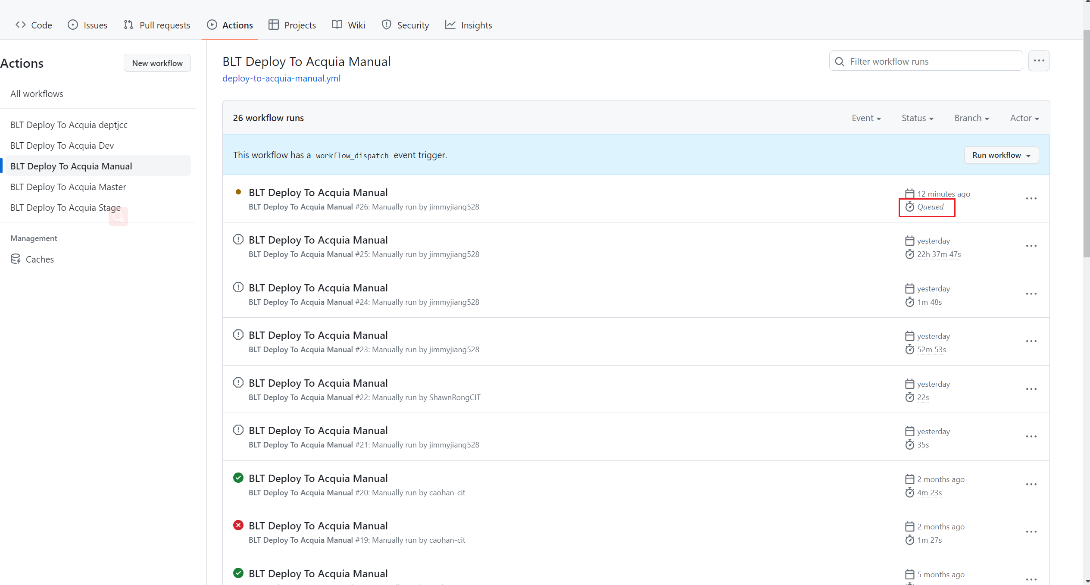Select BLT Deploy To Acquia Dev workflow
This screenshot has width=1090, height=585.
(x=62, y=145)
